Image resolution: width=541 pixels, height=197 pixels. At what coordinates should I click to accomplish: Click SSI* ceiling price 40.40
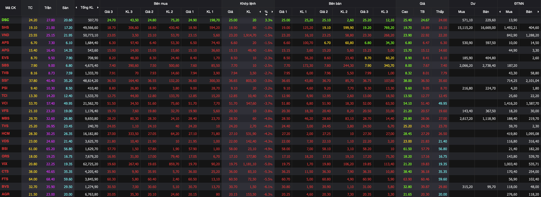tap(50, 81)
